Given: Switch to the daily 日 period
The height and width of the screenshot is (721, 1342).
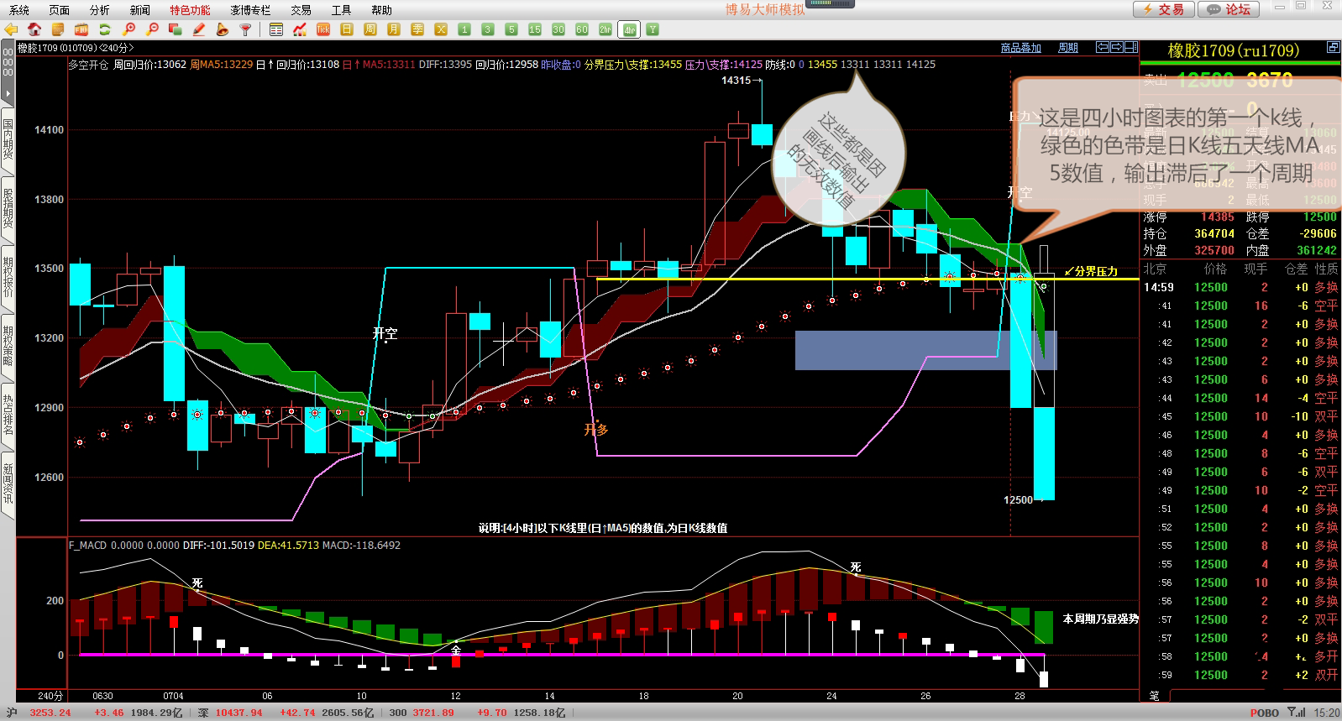Looking at the screenshot, I should tap(347, 29).
